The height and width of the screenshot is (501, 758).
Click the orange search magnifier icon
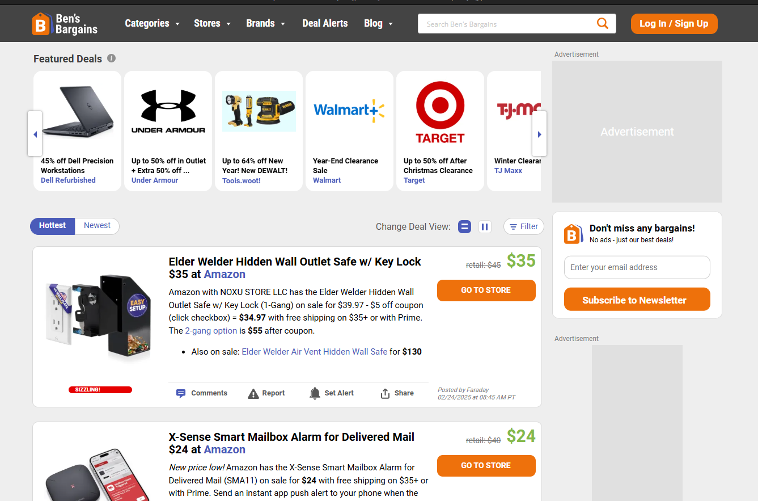point(602,23)
